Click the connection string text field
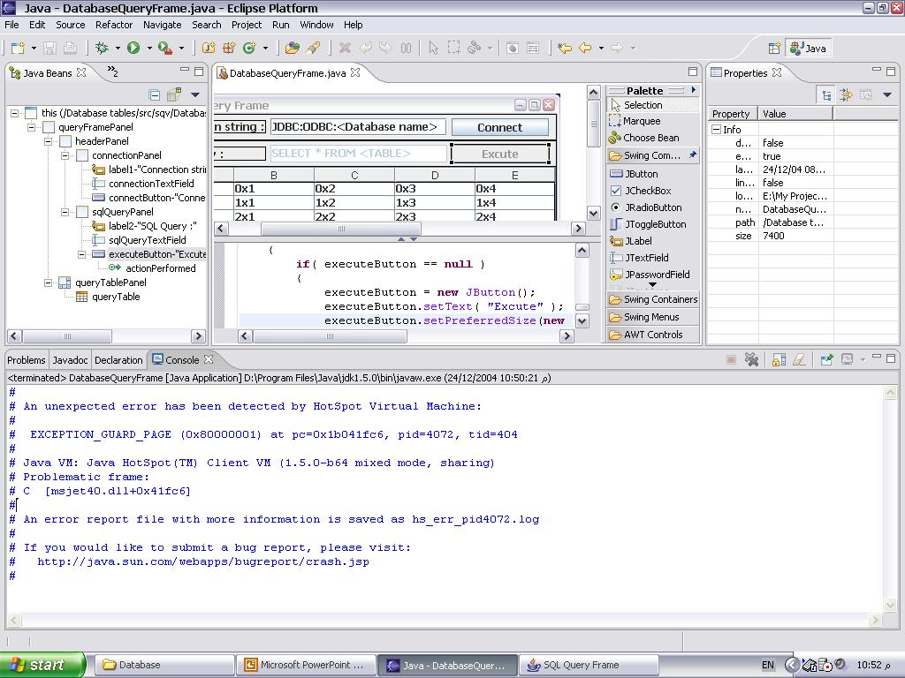The height and width of the screenshot is (678, 905). tap(358, 127)
